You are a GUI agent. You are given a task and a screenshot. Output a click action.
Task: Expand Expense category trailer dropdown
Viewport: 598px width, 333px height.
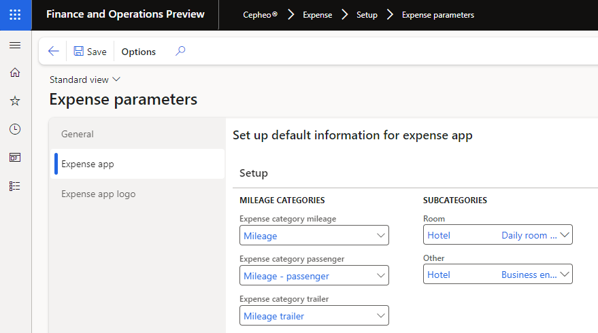[x=380, y=316]
